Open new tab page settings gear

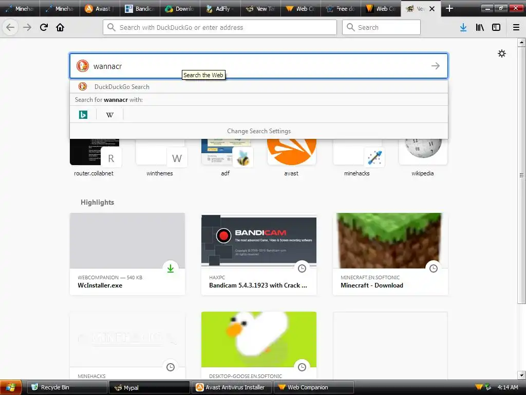tap(501, 53)
